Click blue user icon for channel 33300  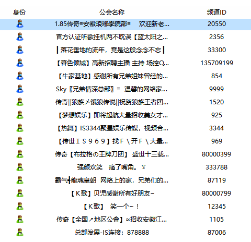(x=20, y=50)
